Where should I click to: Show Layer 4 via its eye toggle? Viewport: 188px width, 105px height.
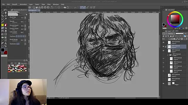[x=163, y=59]
